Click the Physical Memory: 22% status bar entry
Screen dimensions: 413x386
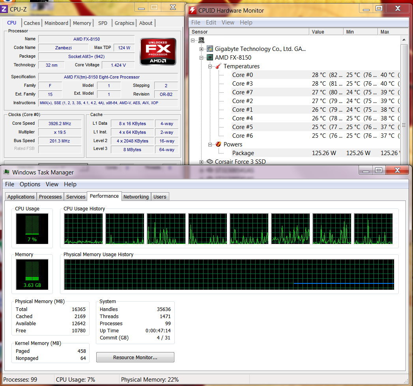[x=150, y=380]
